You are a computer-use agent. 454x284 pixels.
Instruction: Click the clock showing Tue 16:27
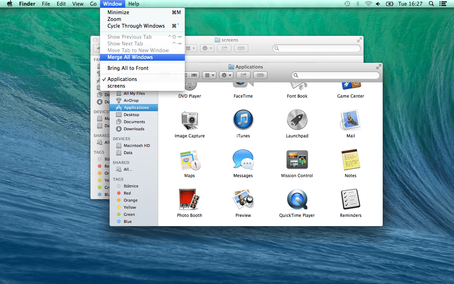(x=410, y=4)
